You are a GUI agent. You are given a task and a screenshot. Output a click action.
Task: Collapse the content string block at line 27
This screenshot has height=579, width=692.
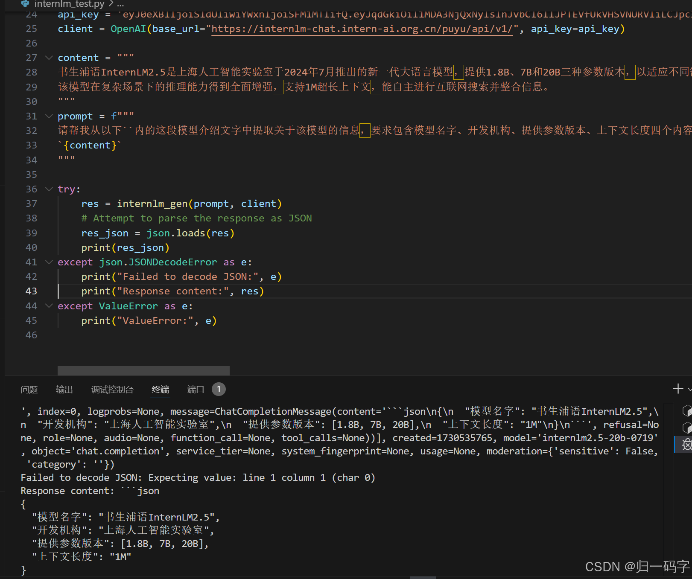[x=48, y=58]
